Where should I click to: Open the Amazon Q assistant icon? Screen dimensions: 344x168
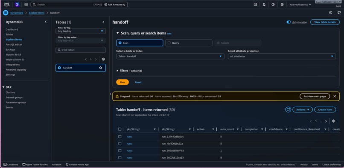click(x=17, y=4)
